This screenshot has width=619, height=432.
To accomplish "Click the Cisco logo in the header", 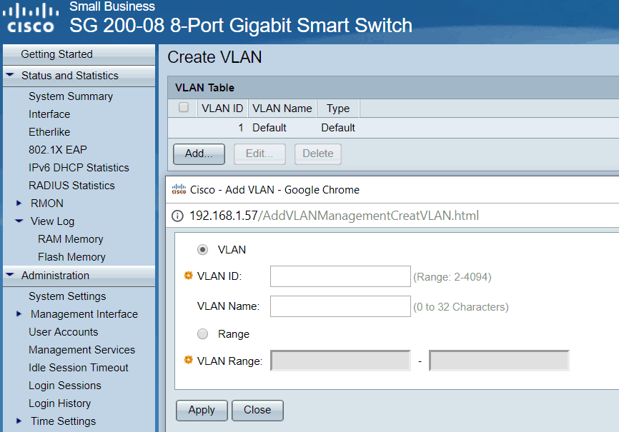I will coord(31,19).
